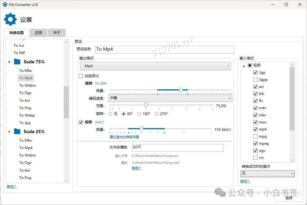The width and height of the screenshot is (307, 205).
Task: Uncheck the mkv input format
Action: click(x=255, y=115)
